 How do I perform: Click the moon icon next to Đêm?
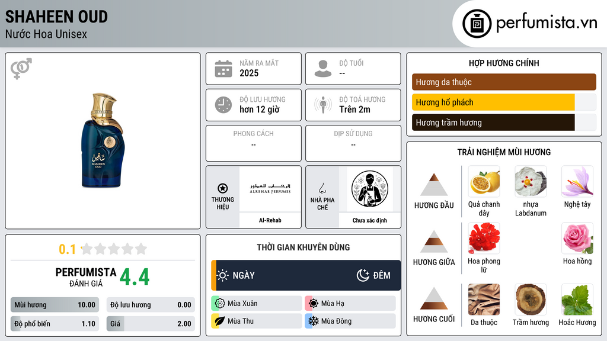(363, 275)
